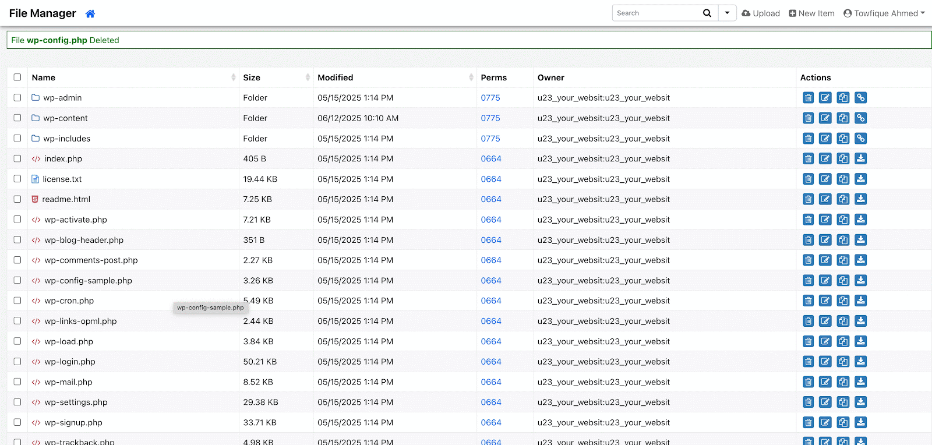Delete wp-config-sample.php file
Screen dimensions: 932x445
[x=808, y=281]
